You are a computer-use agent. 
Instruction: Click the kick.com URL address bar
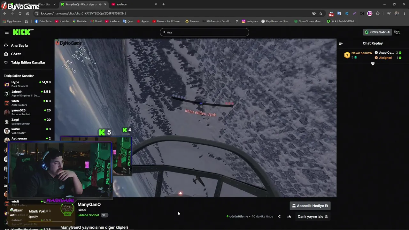pos(173,13)
